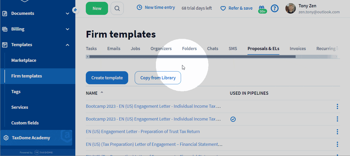The height and width of the screenshot is (156, 350).
Task: Switch to the SMS tab
Action: pyautogui.click(x=233, y=49)
